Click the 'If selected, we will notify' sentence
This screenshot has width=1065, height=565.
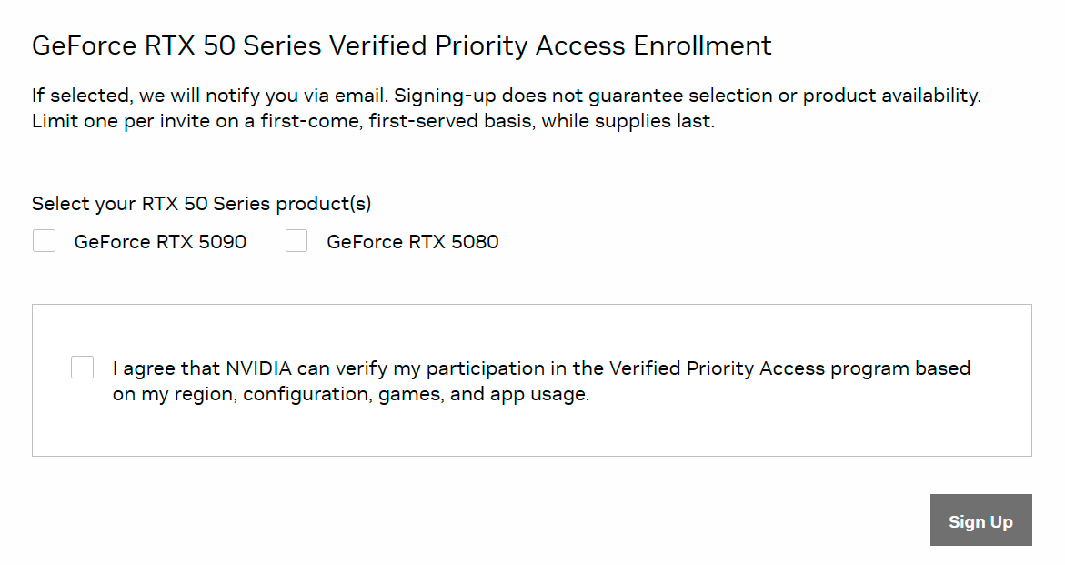(209, 96)
